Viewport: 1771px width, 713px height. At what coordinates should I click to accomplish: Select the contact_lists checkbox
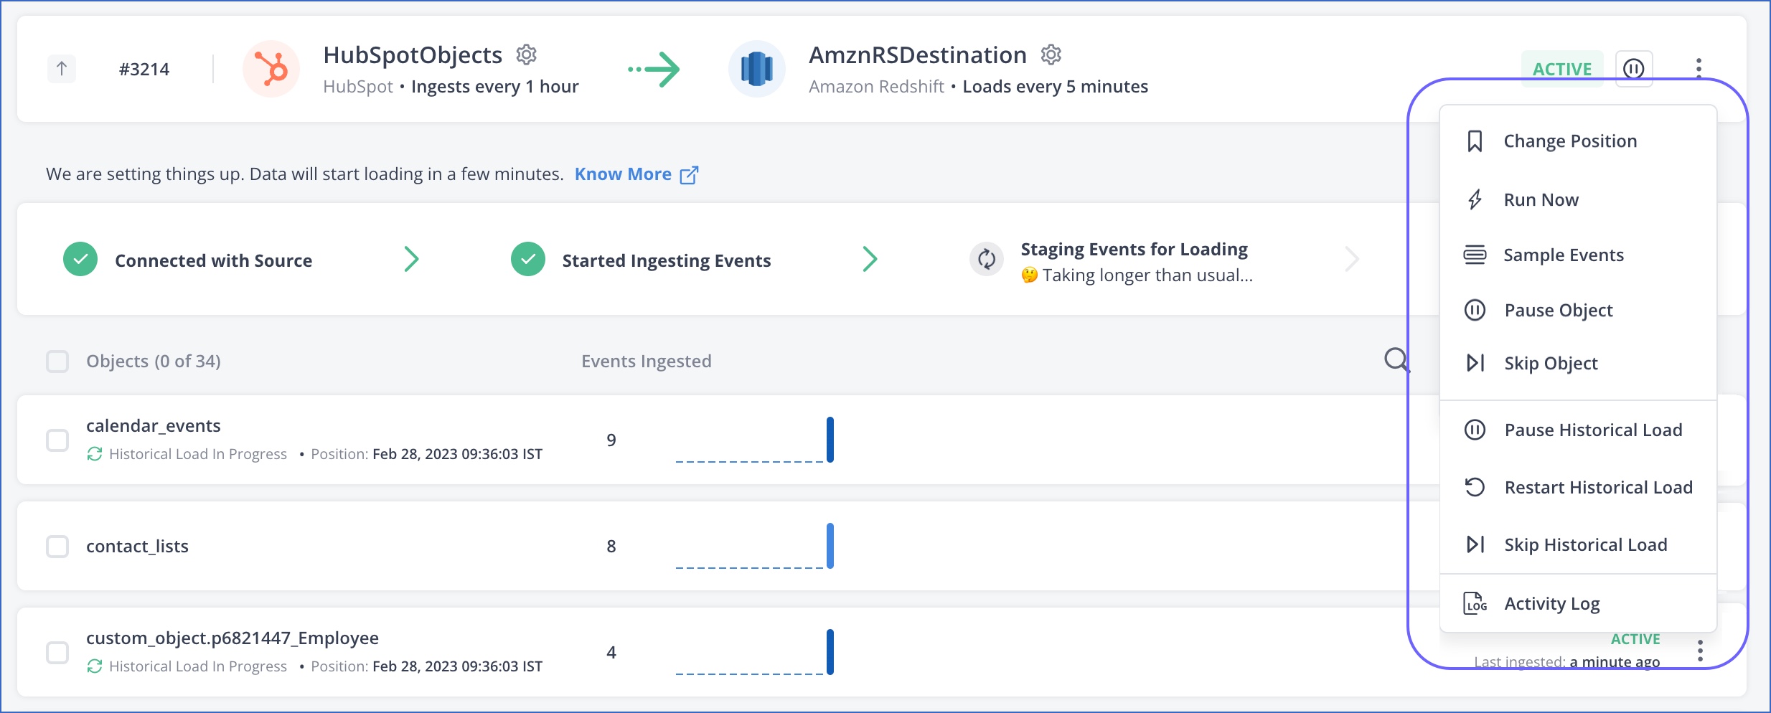tap(57, 546)
